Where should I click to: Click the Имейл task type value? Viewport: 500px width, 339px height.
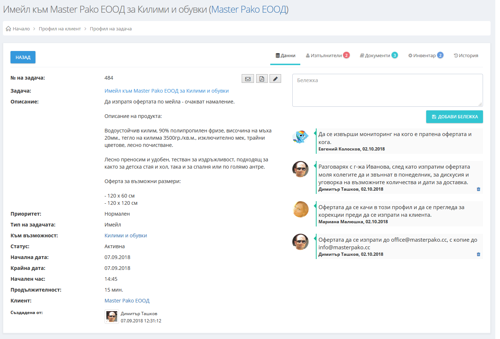tap(113, 225)
